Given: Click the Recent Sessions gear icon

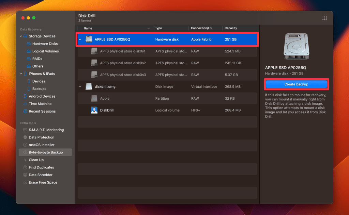Looking at the screenshot, I should pyautogui.click(x=25, y=111).
